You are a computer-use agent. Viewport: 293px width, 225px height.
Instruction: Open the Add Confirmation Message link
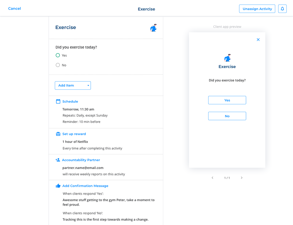click(x=85, y=186)
